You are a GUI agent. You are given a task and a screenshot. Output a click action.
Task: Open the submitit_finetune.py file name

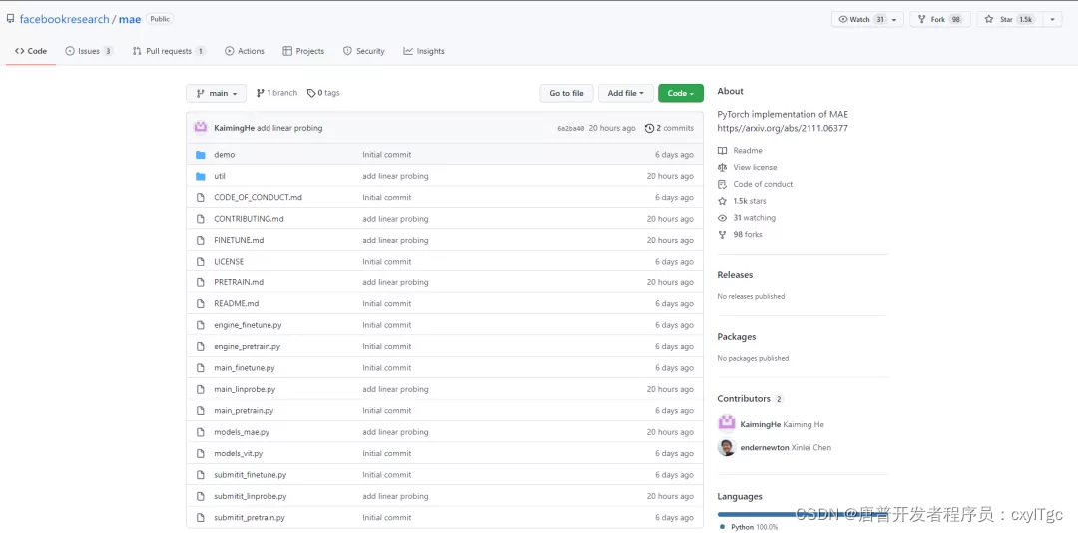point(251,474)
